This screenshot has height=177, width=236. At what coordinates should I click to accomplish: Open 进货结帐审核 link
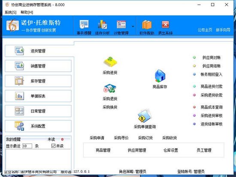212,124
